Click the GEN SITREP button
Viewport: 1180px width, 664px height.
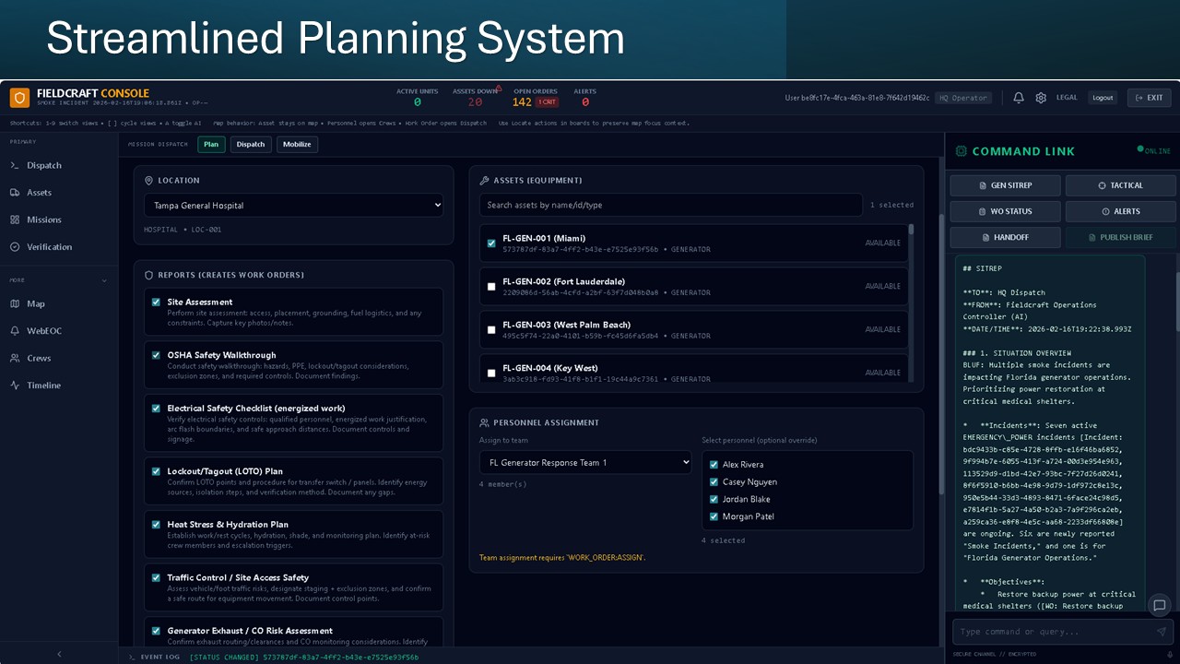tap(1006, 185)
